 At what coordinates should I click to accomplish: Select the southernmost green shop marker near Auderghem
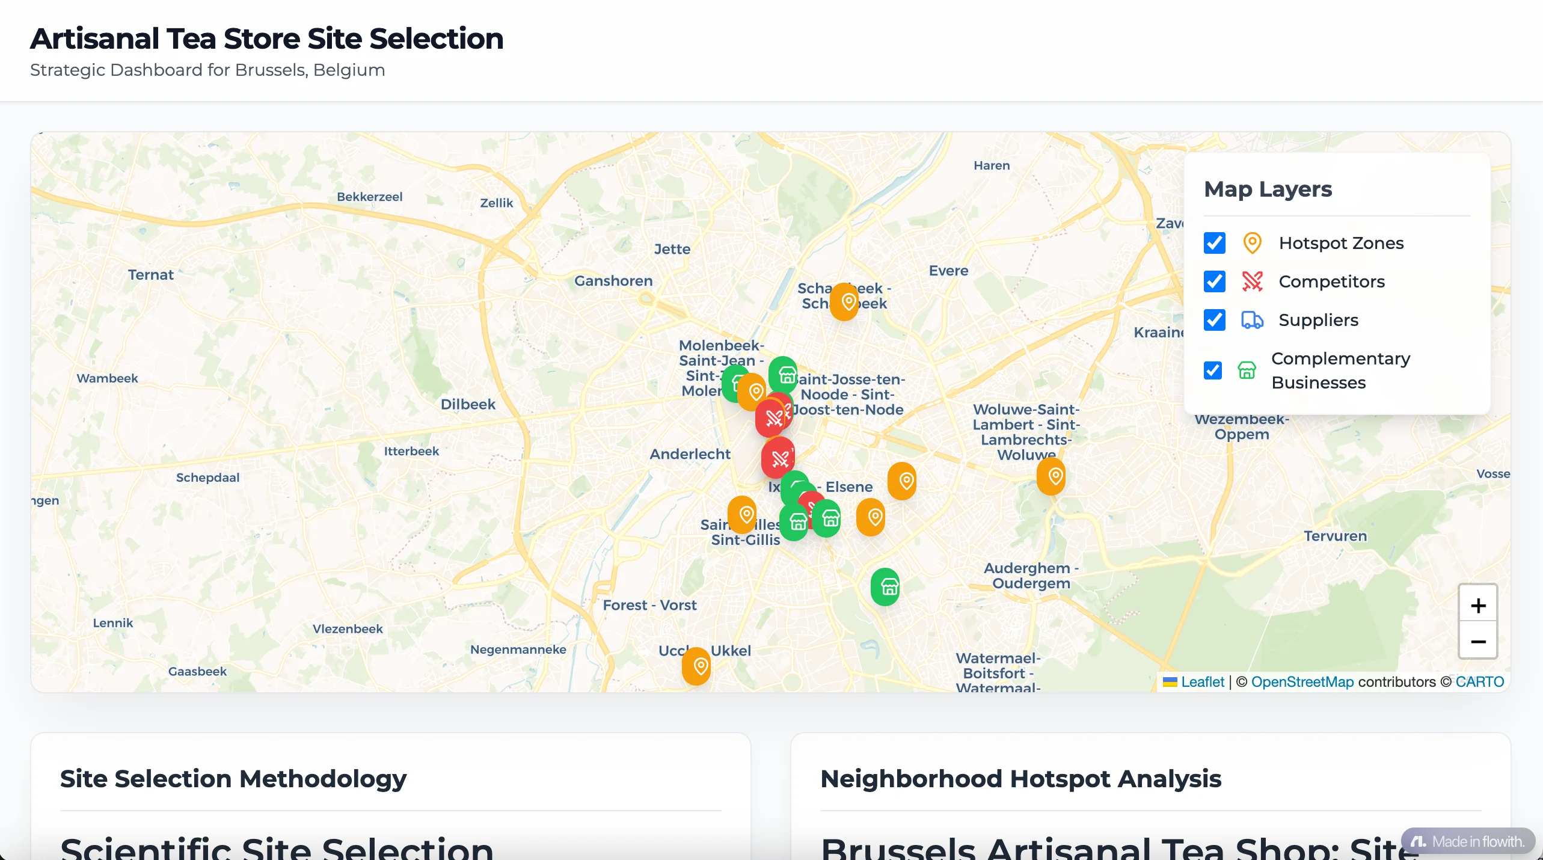886,586
